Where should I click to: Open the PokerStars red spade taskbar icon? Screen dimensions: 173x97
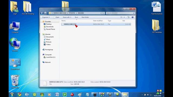72,95
